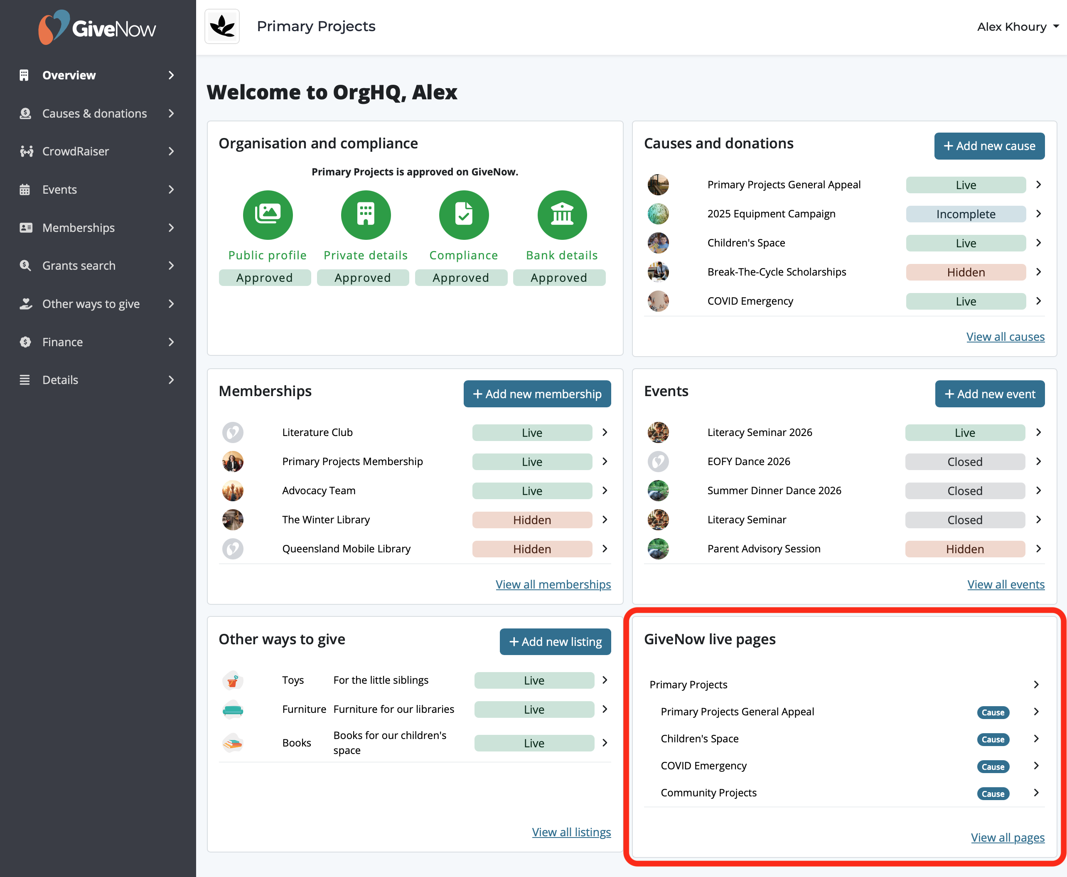The width and height of the screenshot is (1067, 877).
Task: Click the Grants search magnifier icon
Action: click(25, 265)
